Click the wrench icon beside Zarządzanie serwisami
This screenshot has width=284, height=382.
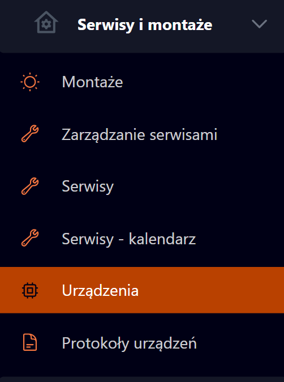[x=30, y=134]
